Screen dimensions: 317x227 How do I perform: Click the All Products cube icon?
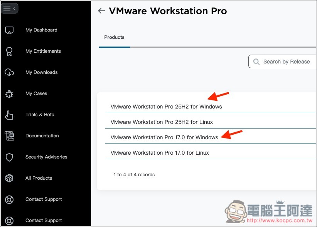click(10, 178)
